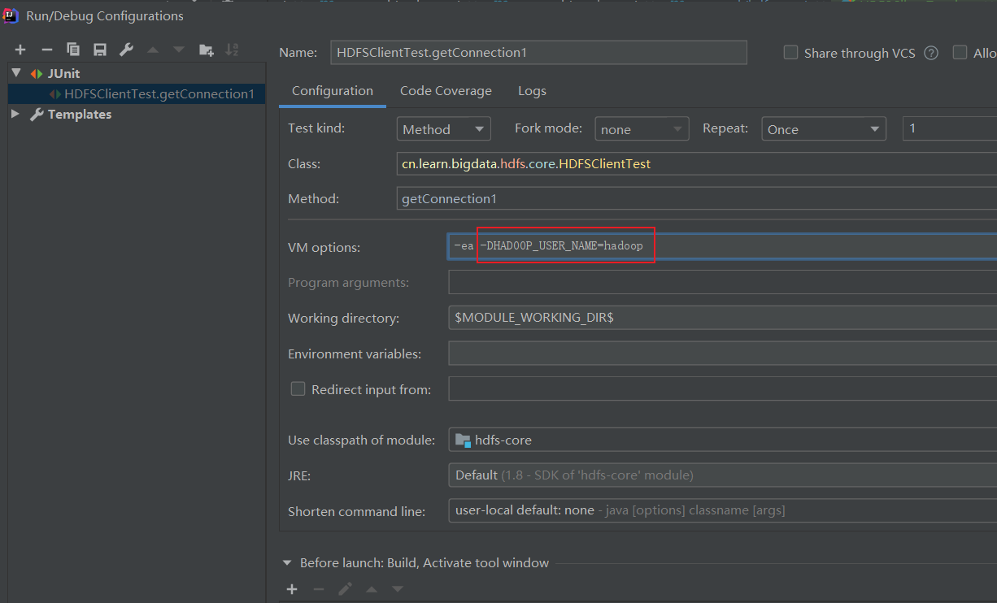
Task: Switch to the Configuration tab
Action: pos(333,91)
